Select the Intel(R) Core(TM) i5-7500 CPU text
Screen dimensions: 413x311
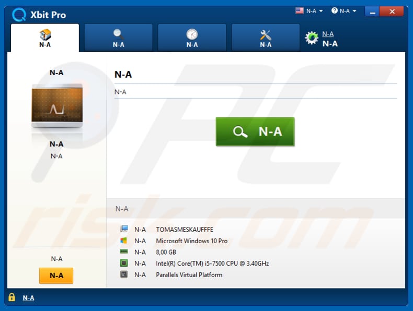(x=212, y=264)
